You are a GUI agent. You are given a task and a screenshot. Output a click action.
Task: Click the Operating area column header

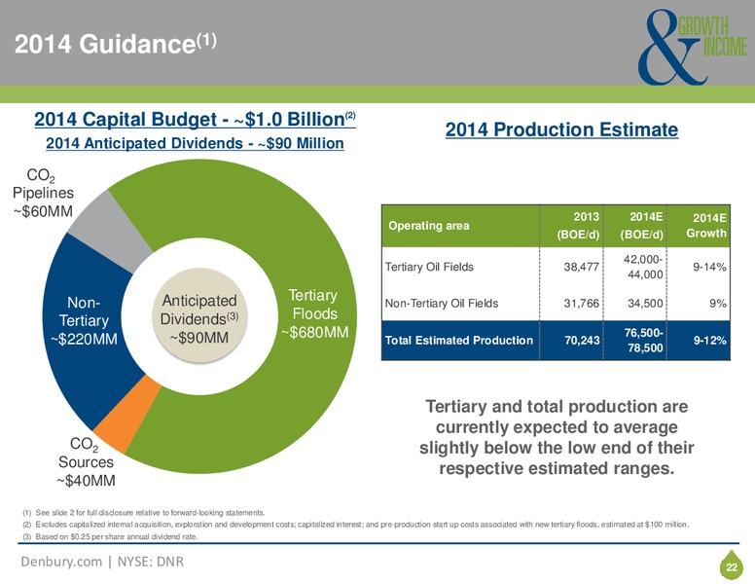point(428,226)
